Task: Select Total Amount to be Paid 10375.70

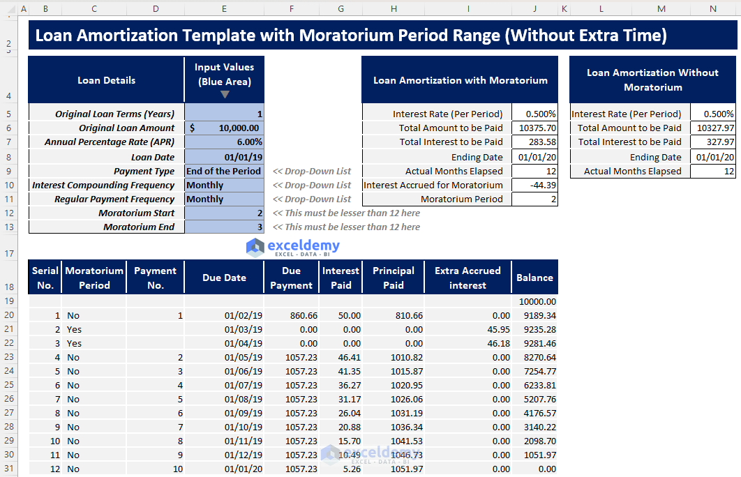Action: click(x=535, y=128)
